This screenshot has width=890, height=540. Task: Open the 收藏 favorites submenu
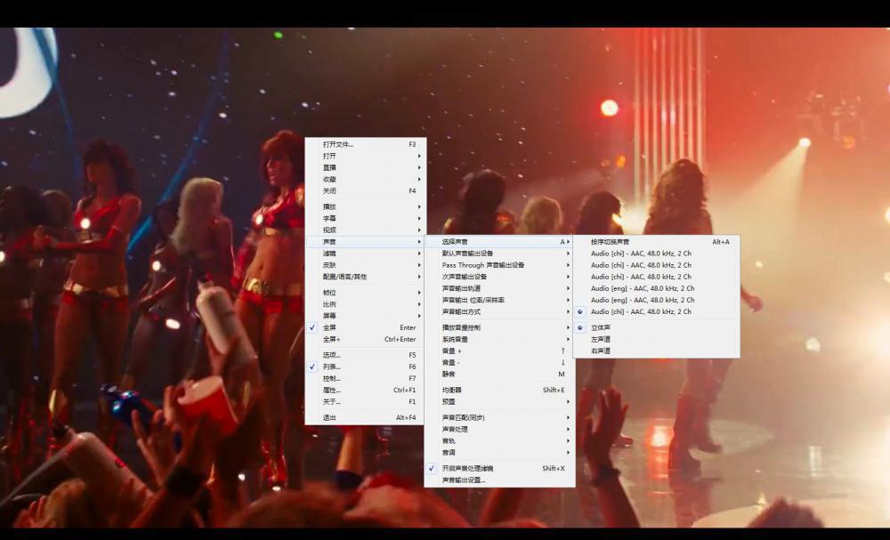[366, 179]
